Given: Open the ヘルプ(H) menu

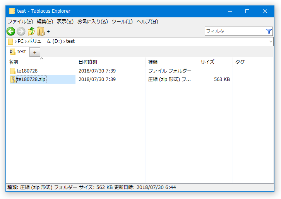Looking at the screenshot, I should [147, 22].
